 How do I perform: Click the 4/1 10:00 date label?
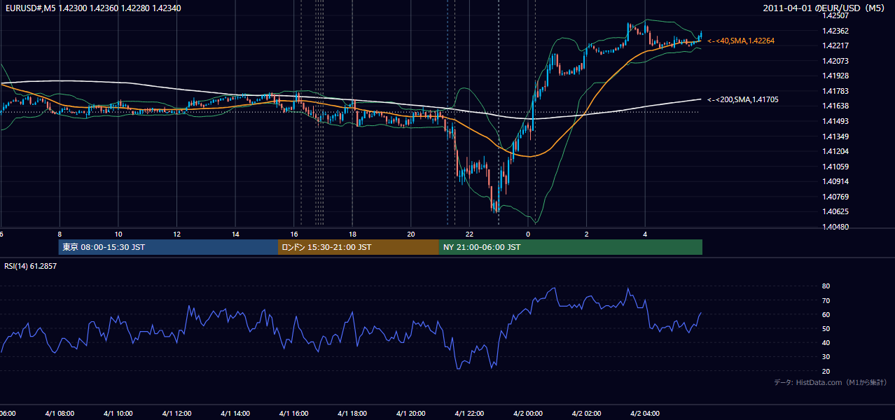(118, 414)
